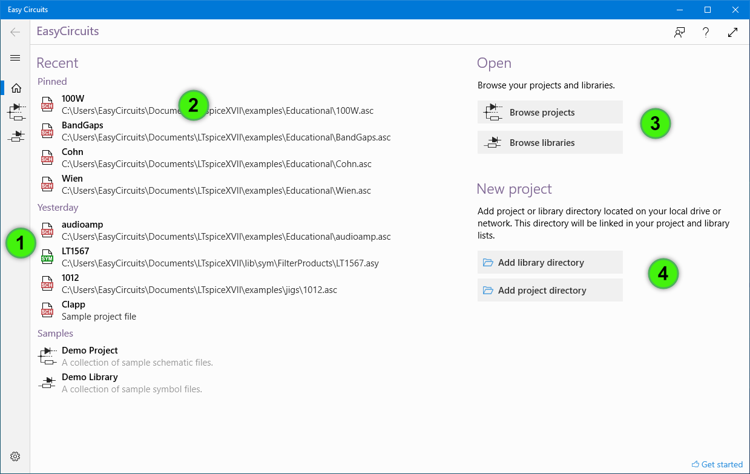Open the audioamp schematic from Yesterday
This screenshot has width=750, height=474.
coord(82,225)
